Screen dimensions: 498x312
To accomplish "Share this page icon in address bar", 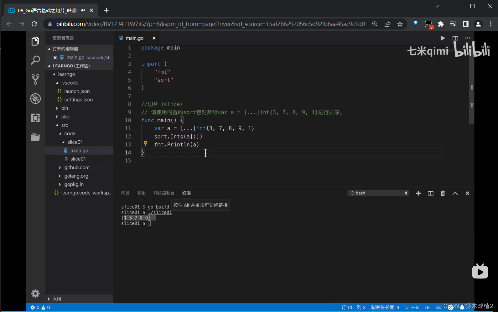I will click(x=387, y=24).
